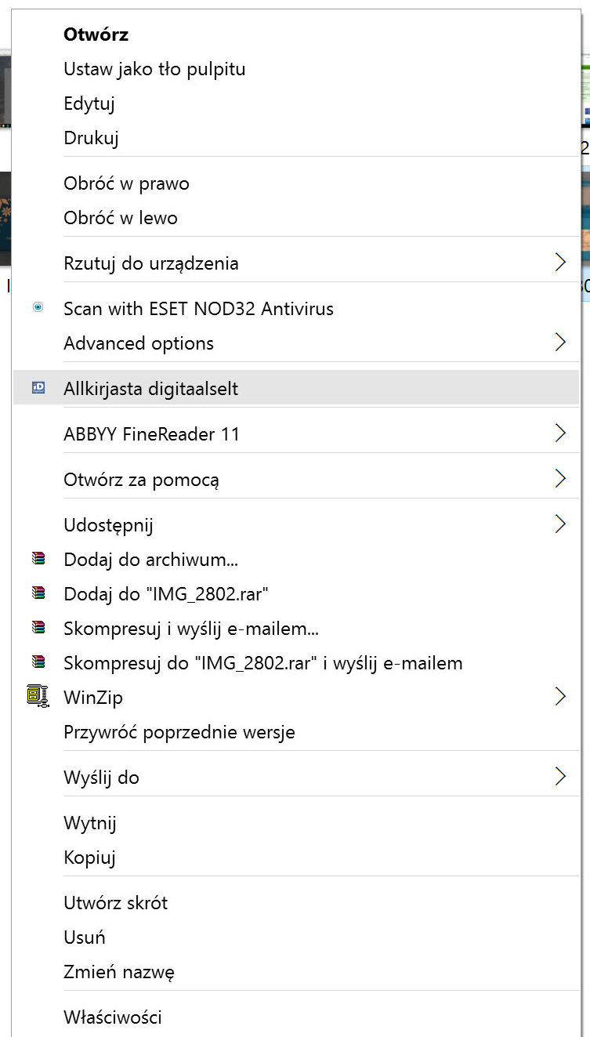
Task: Click the WinRAR icon beside 'Dodaj do "IMG_2802.rar"'
Action: (38, 593)
